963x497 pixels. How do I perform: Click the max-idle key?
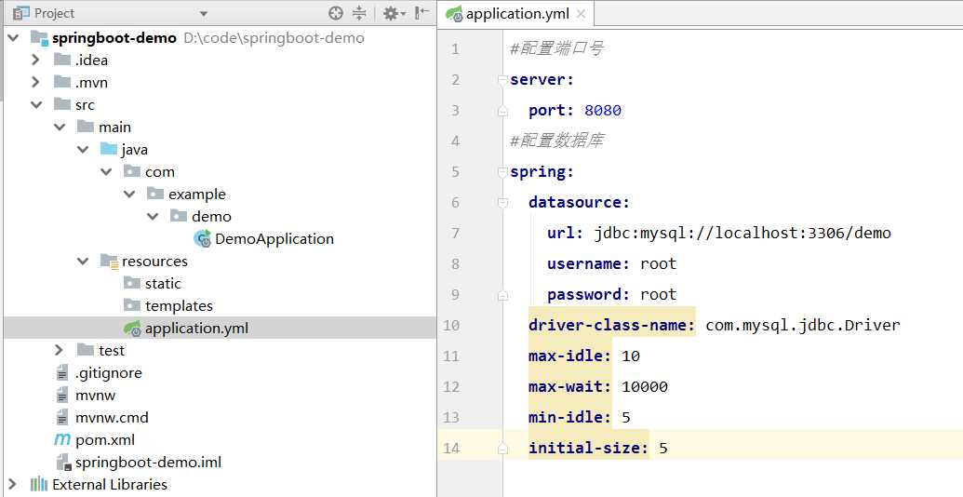point(569,356)
